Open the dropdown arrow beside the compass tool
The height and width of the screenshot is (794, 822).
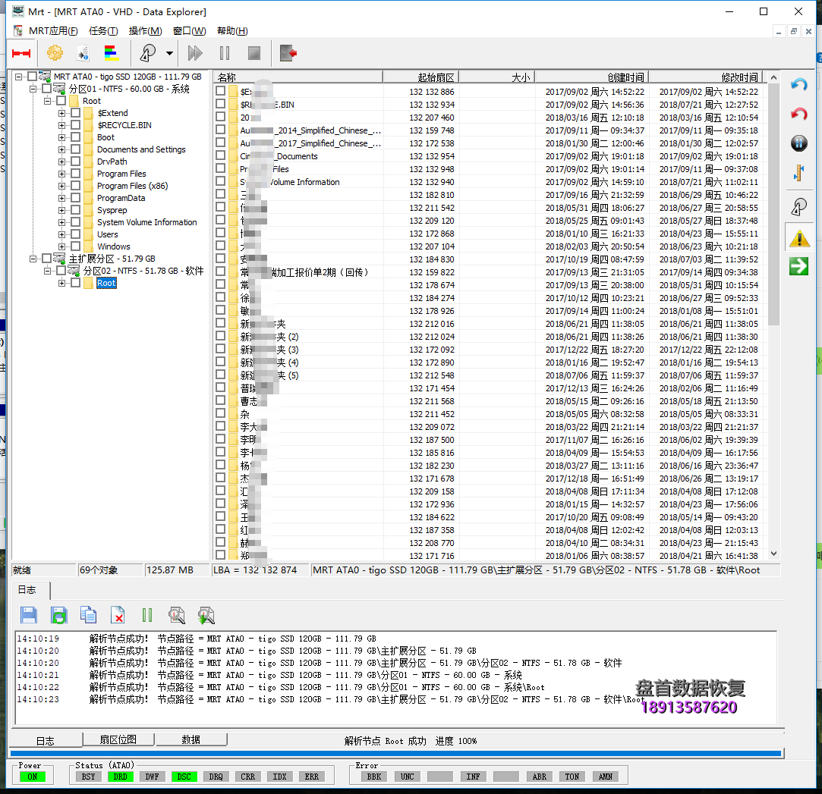click(x=169, y=53)
